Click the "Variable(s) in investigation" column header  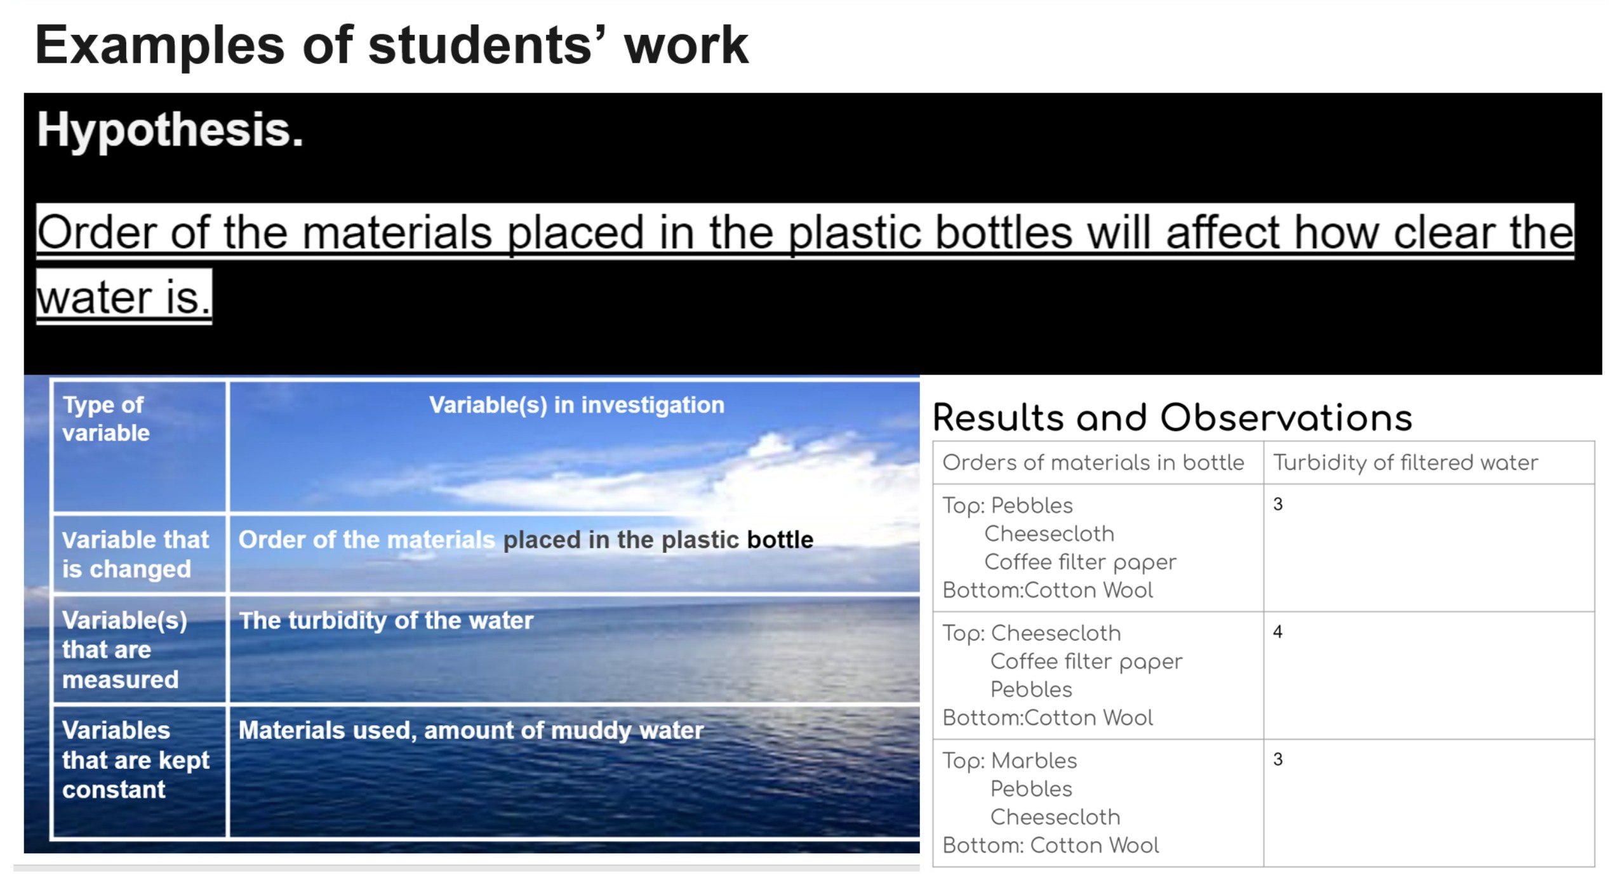tap(576, 405)
